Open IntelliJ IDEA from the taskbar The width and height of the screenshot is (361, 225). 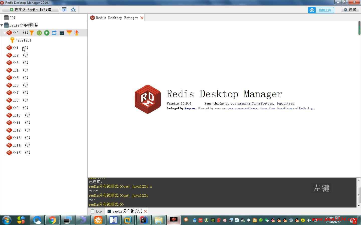point(143,220)
